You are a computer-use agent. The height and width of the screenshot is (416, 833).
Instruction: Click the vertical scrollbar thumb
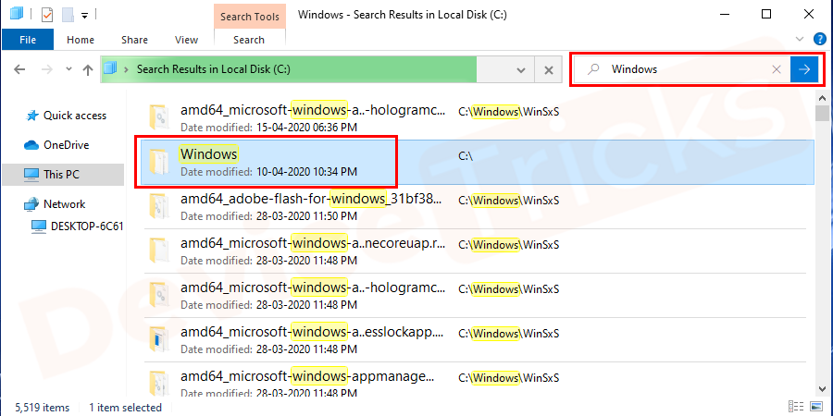click(x=824, y=113)
